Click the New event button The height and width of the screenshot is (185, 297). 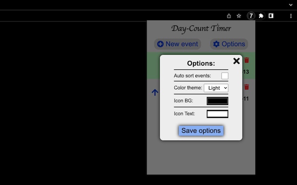click(177, 44)
